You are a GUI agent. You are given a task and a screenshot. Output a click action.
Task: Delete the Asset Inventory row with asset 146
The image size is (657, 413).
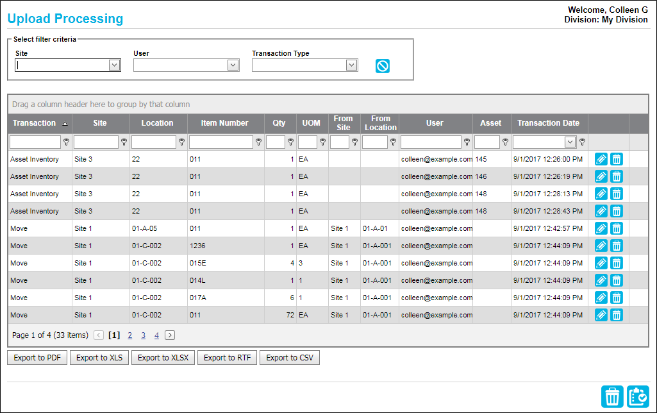tap(617, 176)
